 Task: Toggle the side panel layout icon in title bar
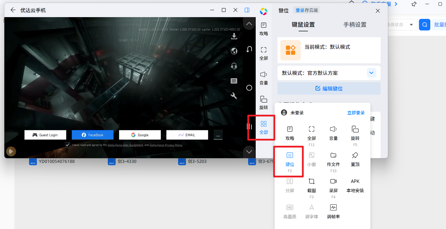[x=247, y=10]
